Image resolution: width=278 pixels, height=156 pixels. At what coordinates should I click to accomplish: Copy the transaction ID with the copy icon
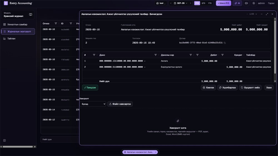pos(225,43)
